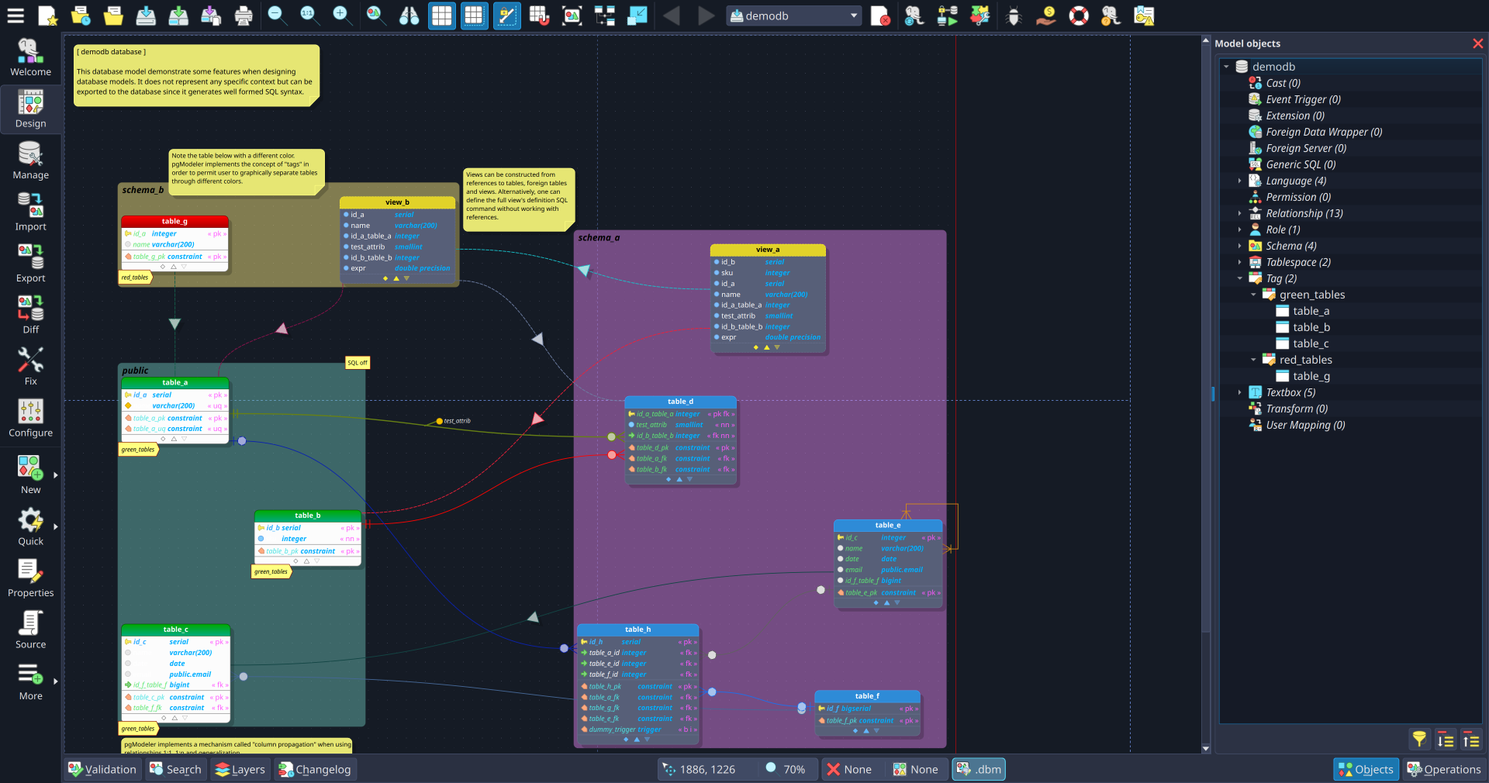Select the Diff tool in the left sidebar
Viewport: 1489px width, 783px height.
pos(30,312)
